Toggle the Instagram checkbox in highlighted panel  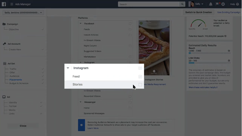click(x=140, y=68)
